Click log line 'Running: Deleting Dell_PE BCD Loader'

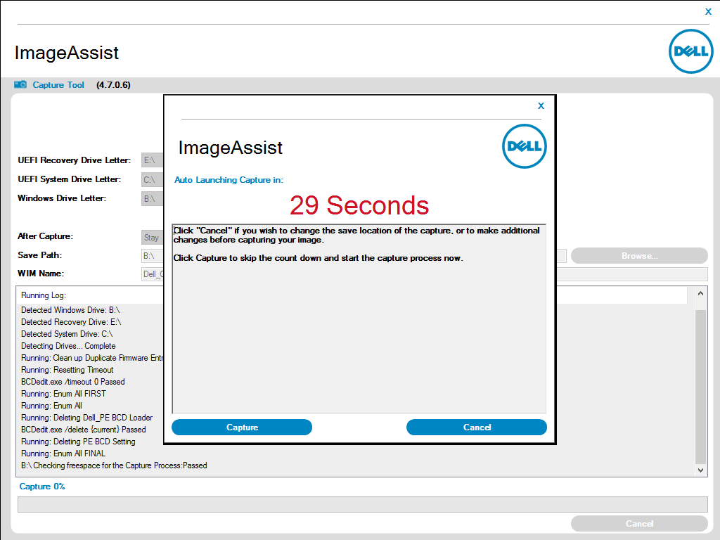[86, 418]
